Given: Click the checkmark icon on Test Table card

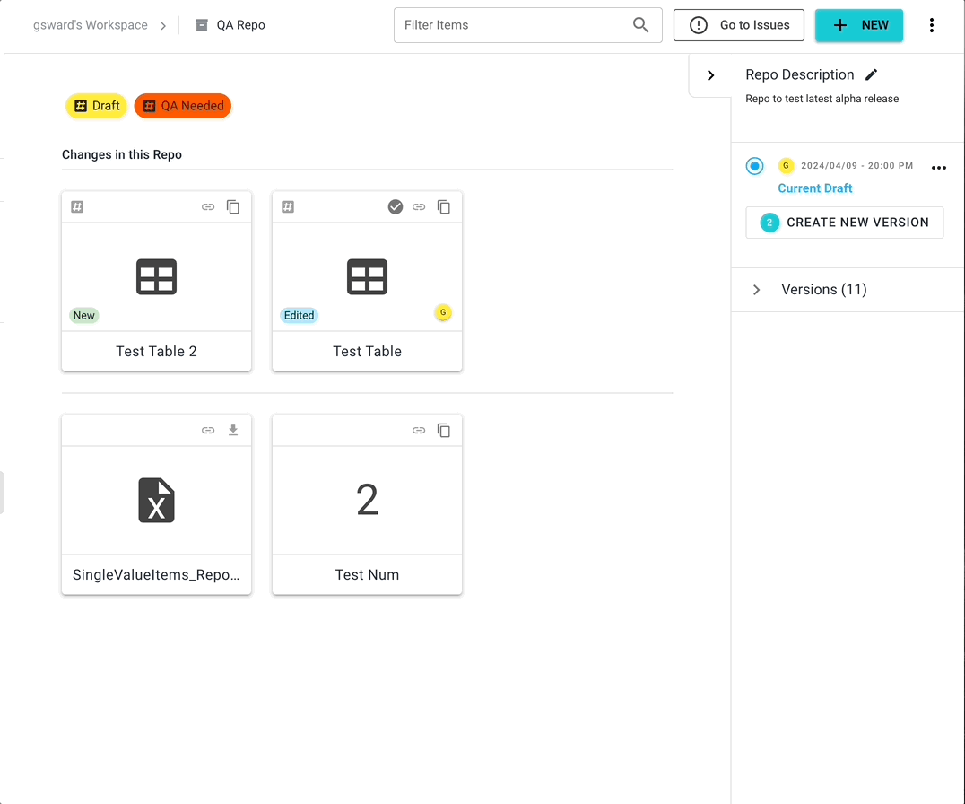Looking at the screenshot, I should point(395,207).
